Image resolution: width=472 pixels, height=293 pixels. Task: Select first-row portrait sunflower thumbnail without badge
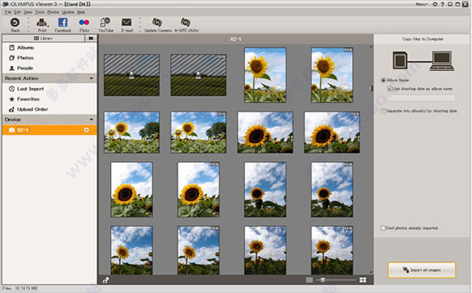tap(265, 75)
